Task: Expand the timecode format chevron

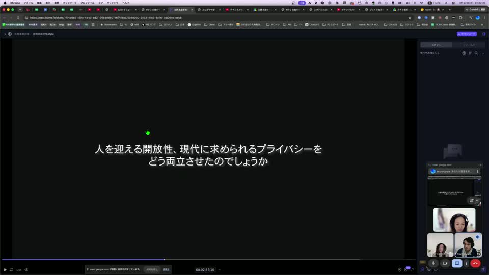Action: (220, 270)
